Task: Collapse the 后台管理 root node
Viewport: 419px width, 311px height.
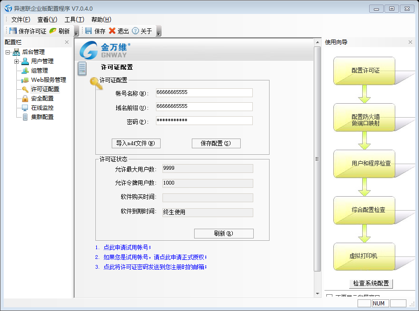Action: [7, 52]
